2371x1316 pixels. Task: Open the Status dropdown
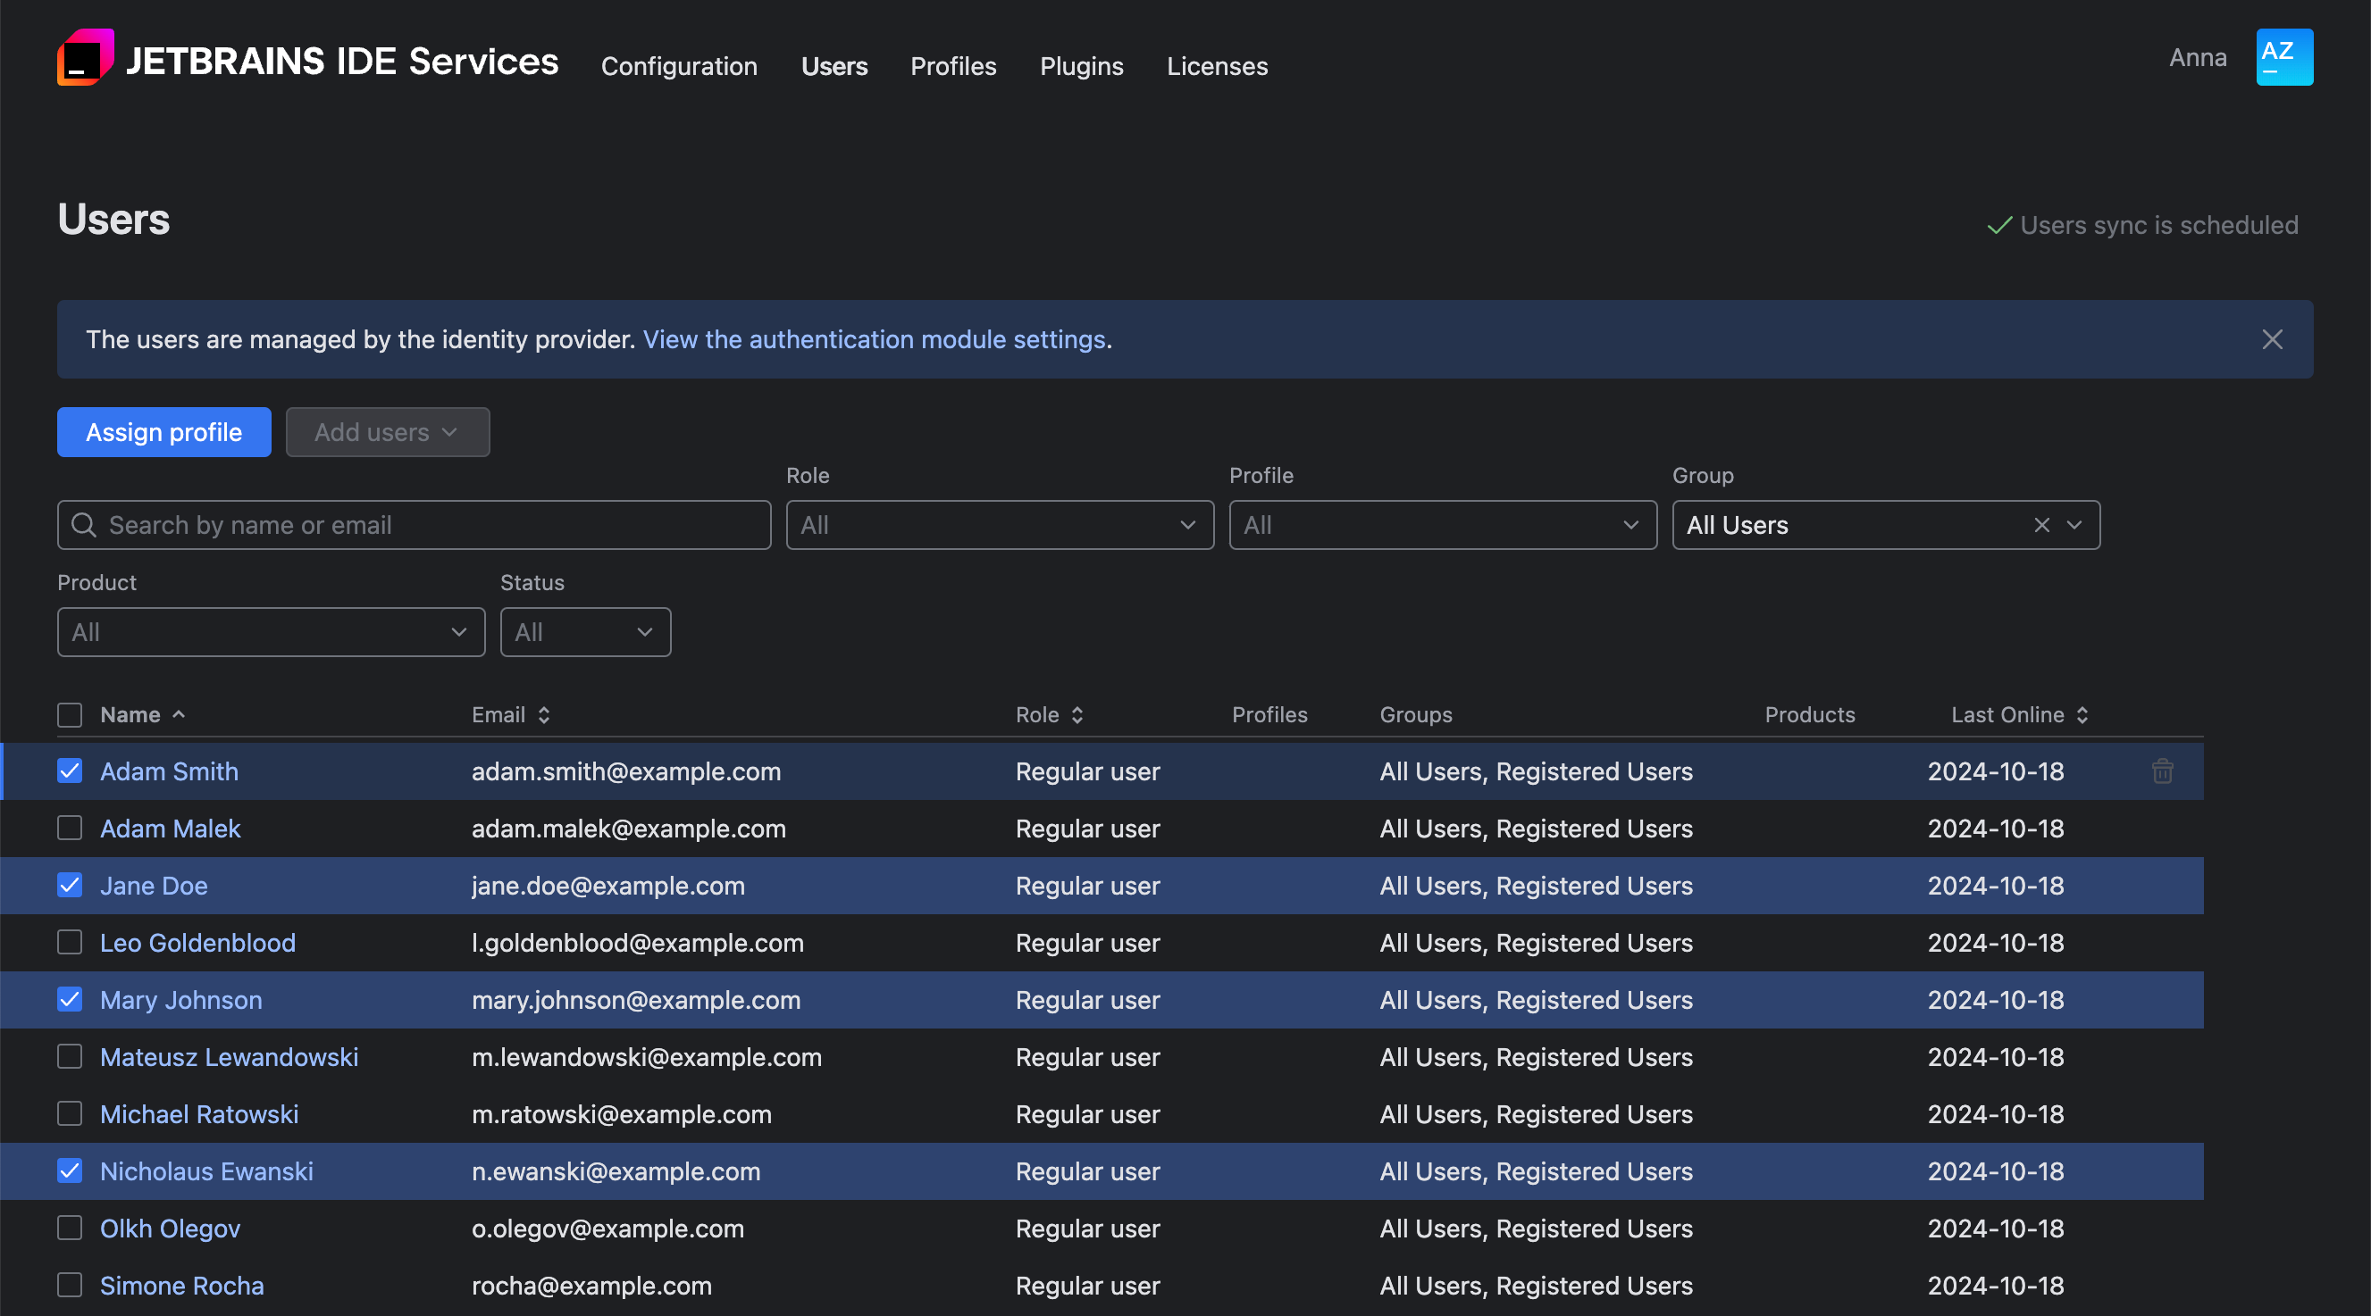(584, 632)
